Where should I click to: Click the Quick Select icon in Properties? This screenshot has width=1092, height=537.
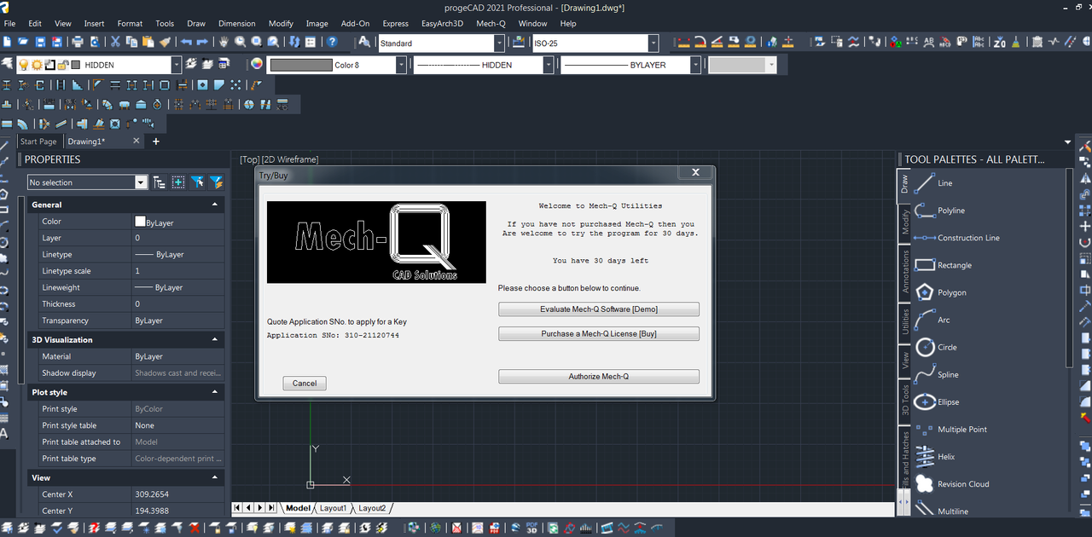(x=217, y=182)
